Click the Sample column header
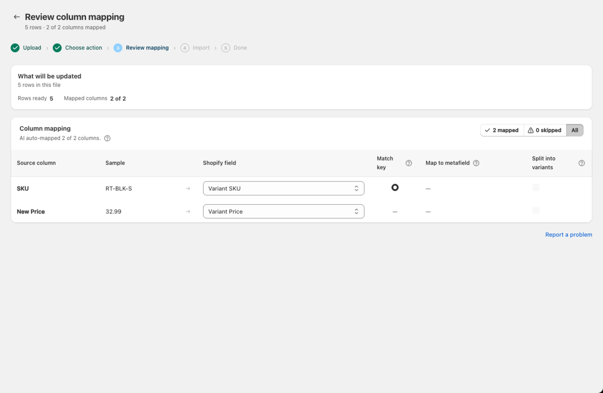This screenshot has width=603, height=393. coord(115,163)
